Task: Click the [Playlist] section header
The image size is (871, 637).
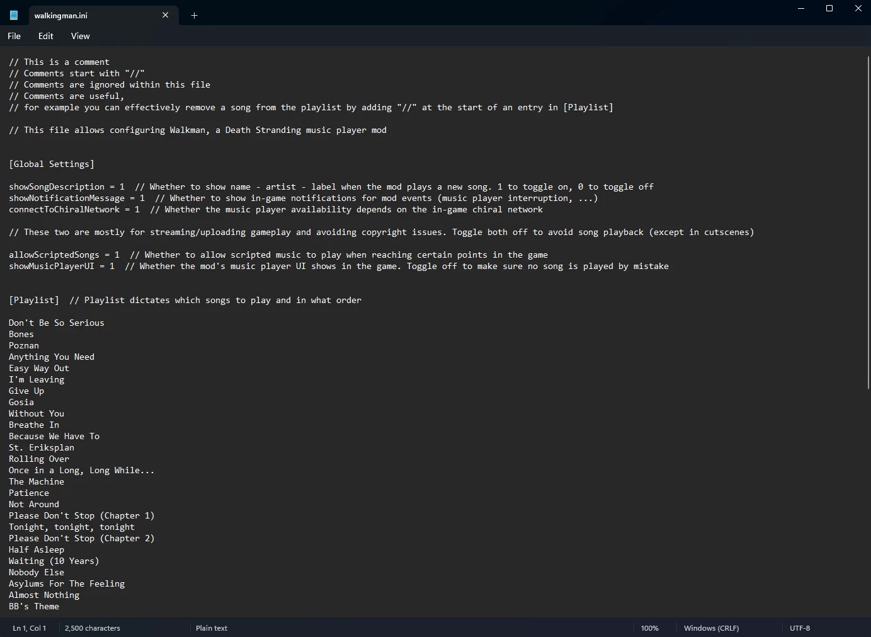Action: 34,300
